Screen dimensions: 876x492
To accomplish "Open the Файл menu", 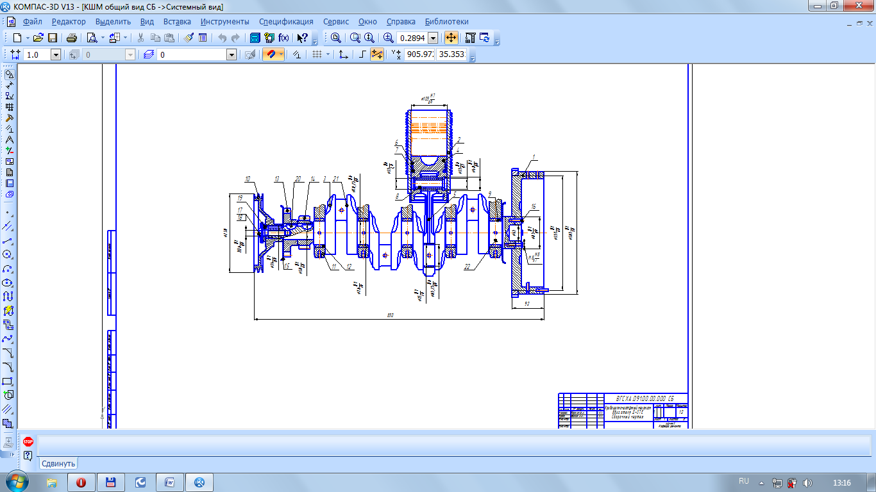I will [32, 21].
